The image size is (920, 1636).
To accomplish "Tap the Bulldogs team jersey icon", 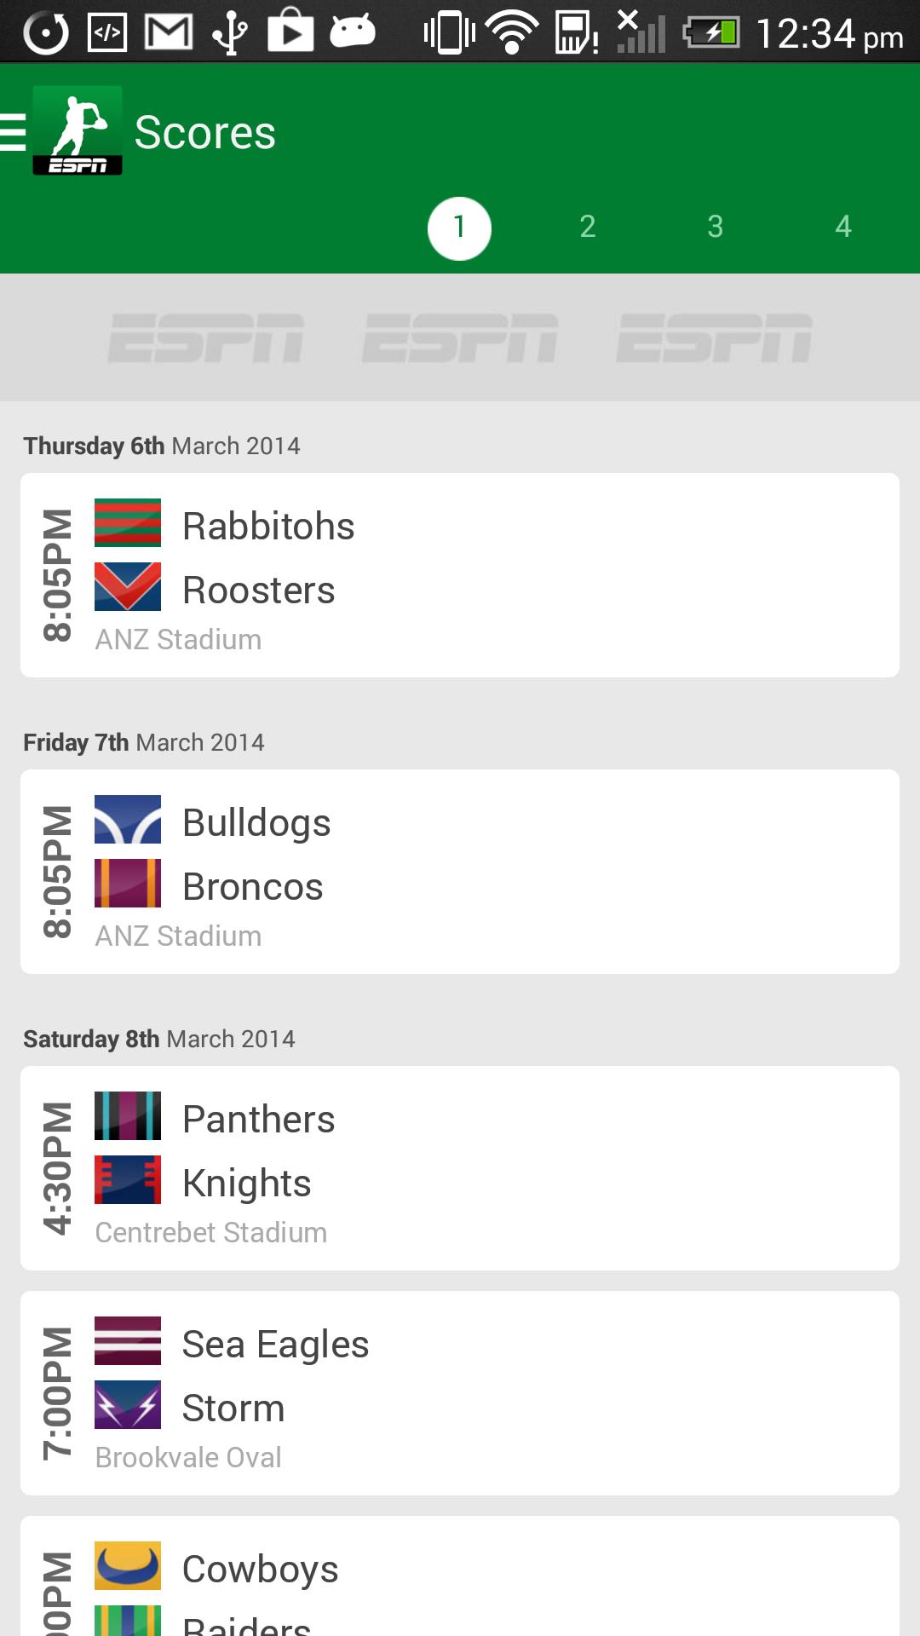I will click(128, 820).
